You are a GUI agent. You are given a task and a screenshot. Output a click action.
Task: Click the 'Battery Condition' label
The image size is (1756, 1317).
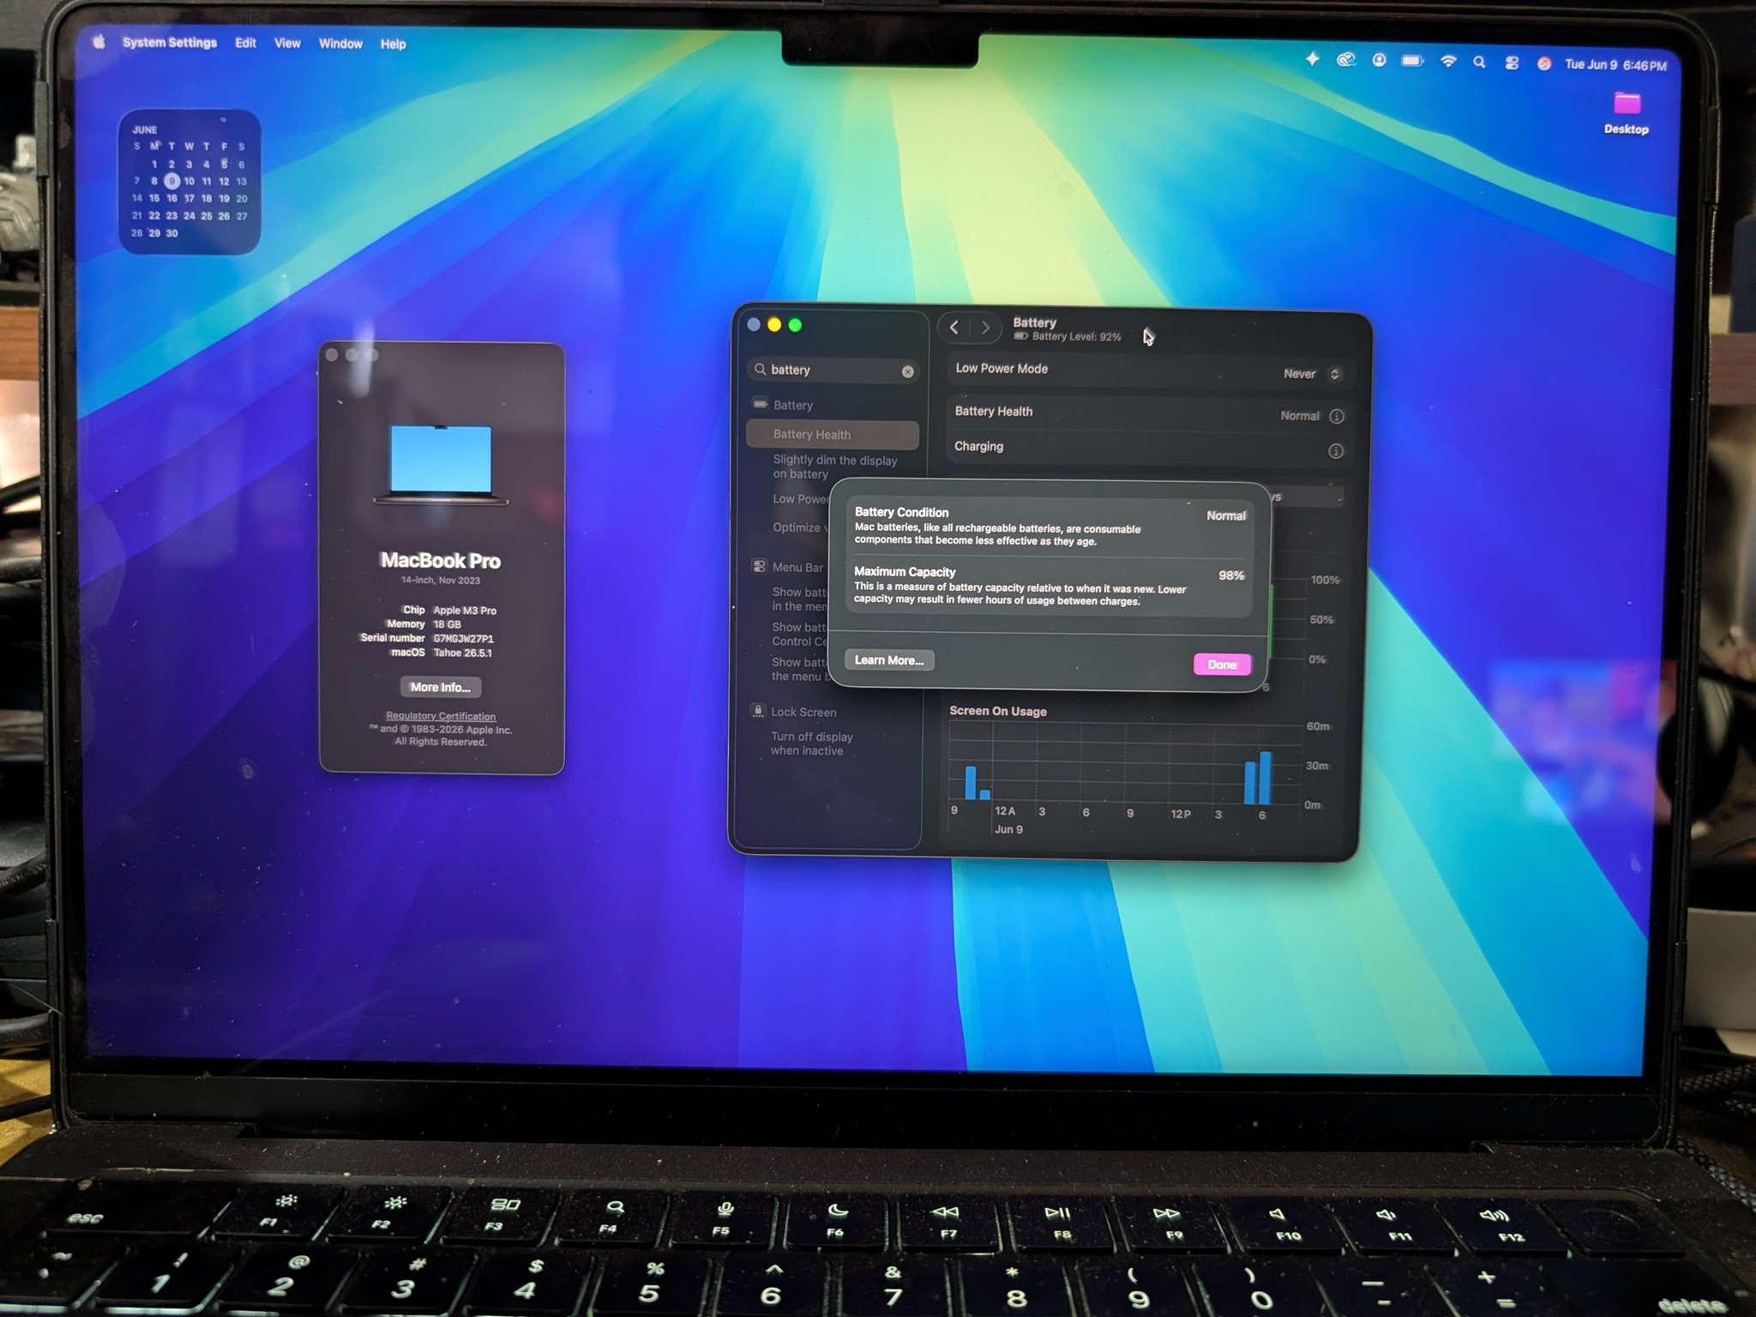click(x=901, y=512)
